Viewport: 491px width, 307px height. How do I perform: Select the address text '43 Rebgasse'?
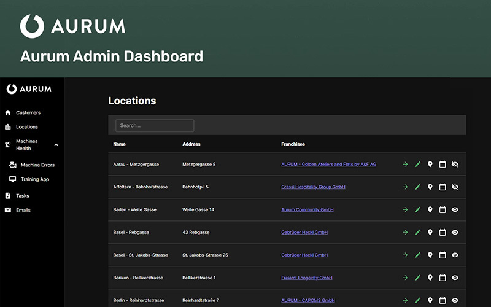coord(196,233)
